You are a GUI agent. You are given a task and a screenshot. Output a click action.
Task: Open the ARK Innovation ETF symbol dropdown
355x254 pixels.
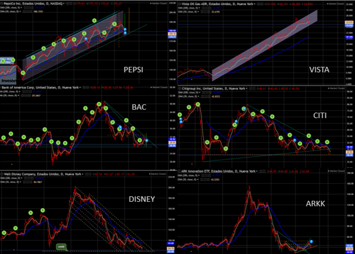(257, 171)
